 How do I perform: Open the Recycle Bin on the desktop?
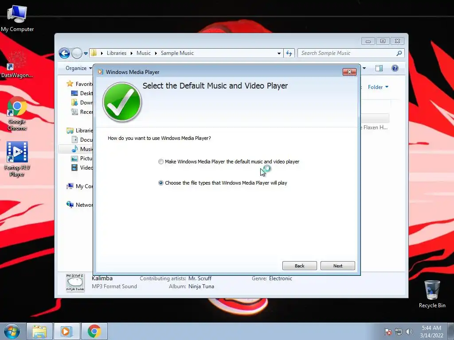432,294
